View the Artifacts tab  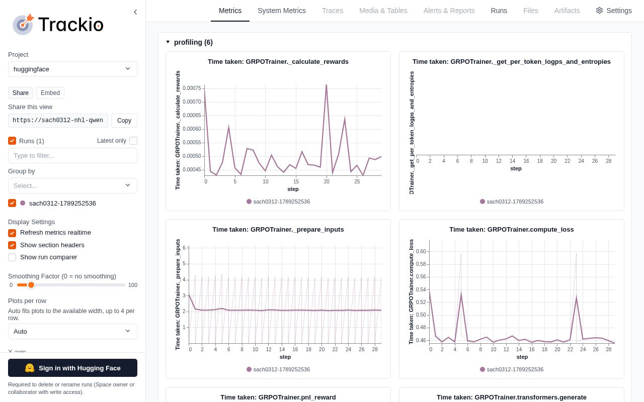(567, 11)
